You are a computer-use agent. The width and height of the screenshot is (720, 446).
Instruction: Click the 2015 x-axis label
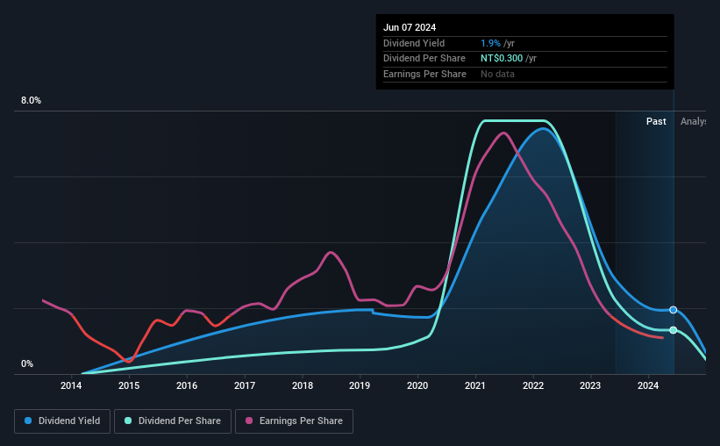(129, 385)
